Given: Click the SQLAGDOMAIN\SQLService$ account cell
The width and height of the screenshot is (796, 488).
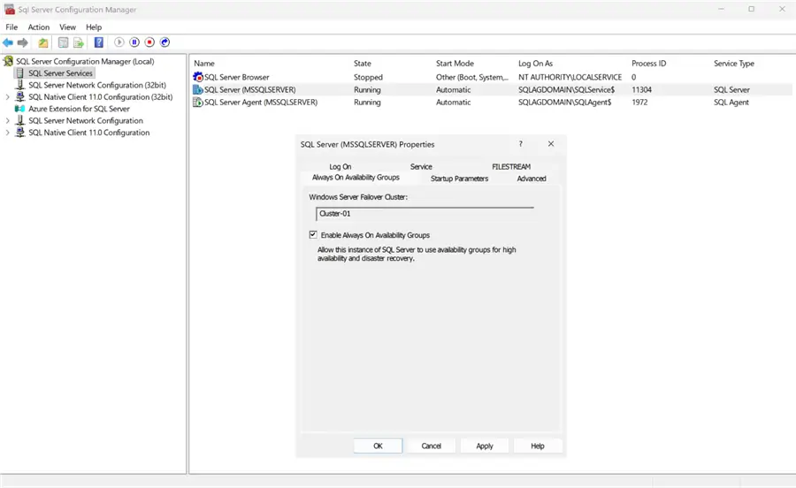Looking at the screenshot, I should (x=566, y=90).
